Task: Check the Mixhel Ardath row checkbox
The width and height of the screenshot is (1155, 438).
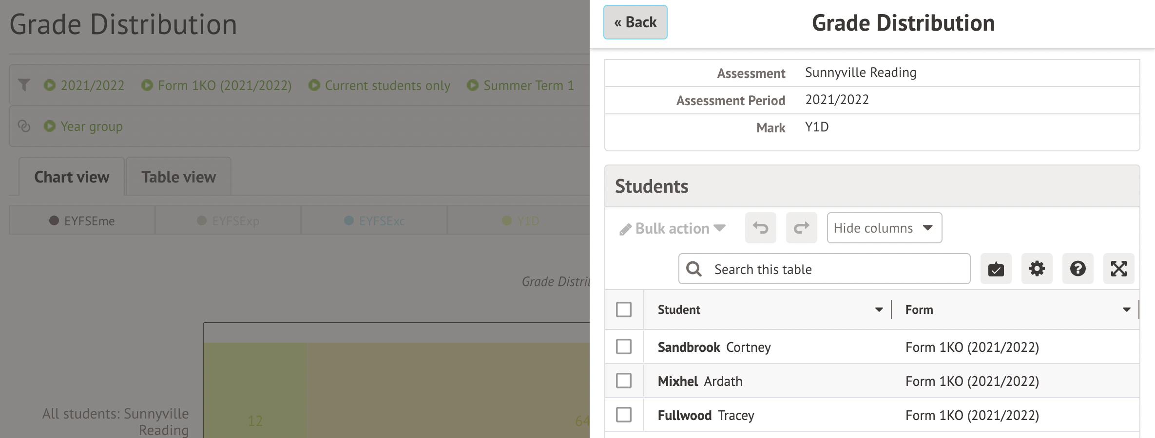Action: (624, 381)
